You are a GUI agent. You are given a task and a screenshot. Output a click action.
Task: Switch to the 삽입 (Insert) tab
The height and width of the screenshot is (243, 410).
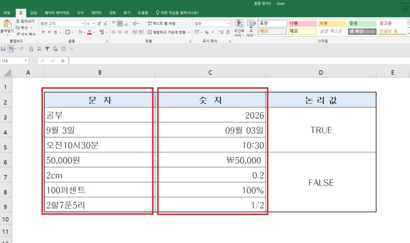[x=34, y=12]
